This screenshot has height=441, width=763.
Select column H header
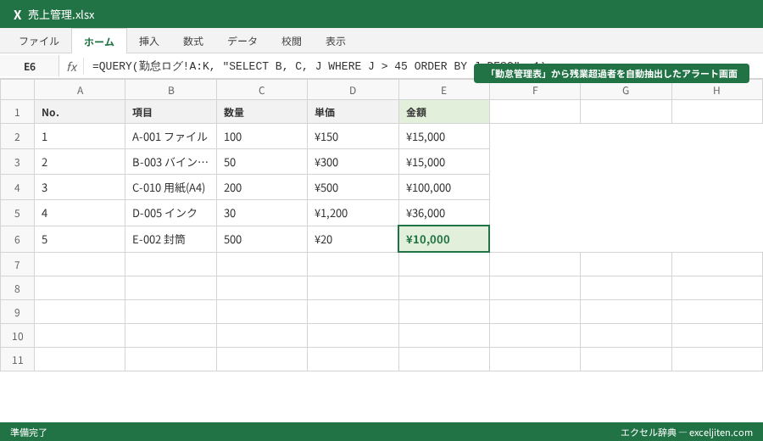click(716, 91)
